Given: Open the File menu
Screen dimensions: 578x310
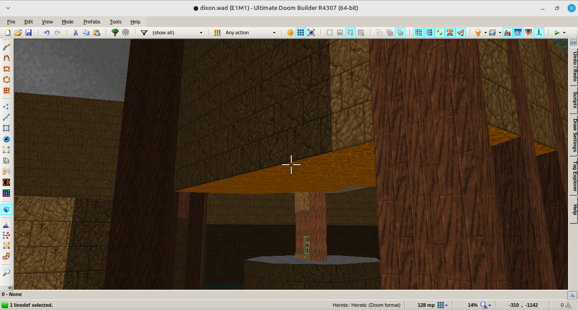Looking at the screenshot, I should [x=11, y=22].
